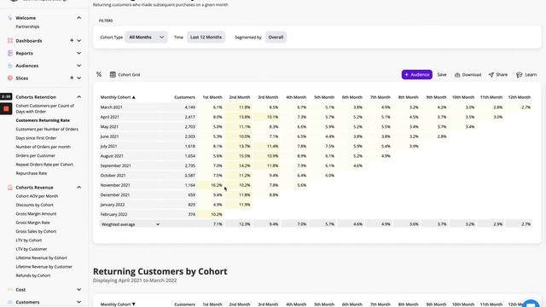Screen dimensions: 546x307
Task: Open the Cohort Type All Months dropdown
Action: tap(146, 38)
